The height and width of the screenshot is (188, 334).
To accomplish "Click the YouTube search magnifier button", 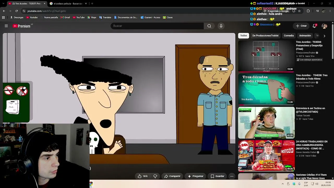I will [x=209, y=26].
